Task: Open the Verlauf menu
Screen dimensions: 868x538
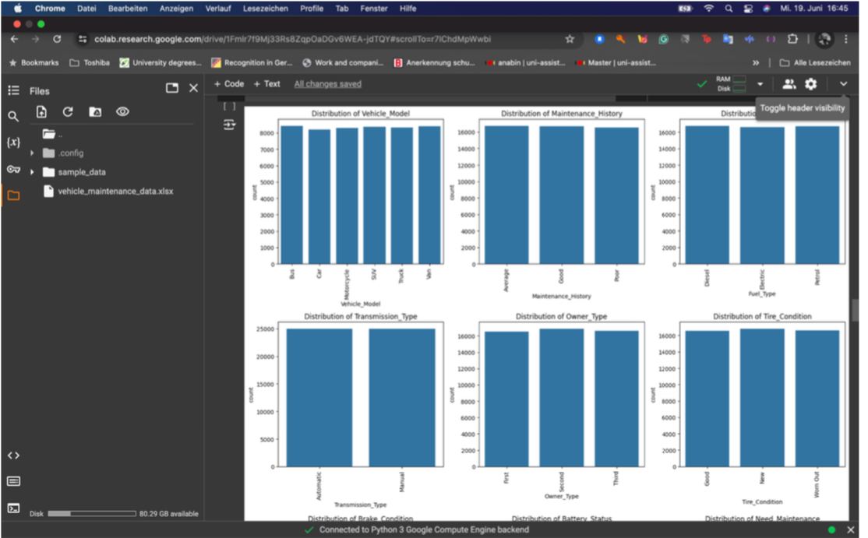Action: (218, 9)
